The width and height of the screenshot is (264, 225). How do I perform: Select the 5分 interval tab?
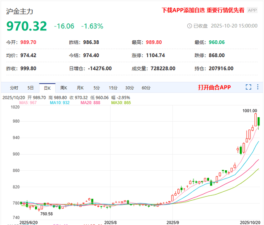coord(97,88)
